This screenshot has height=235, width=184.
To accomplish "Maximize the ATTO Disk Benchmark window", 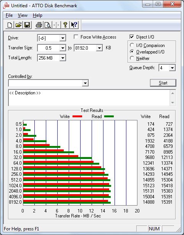I will point(158,4).
